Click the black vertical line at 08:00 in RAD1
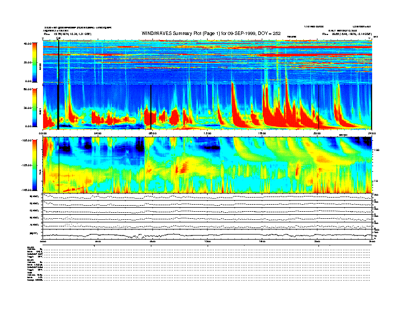 click(151, 107)
